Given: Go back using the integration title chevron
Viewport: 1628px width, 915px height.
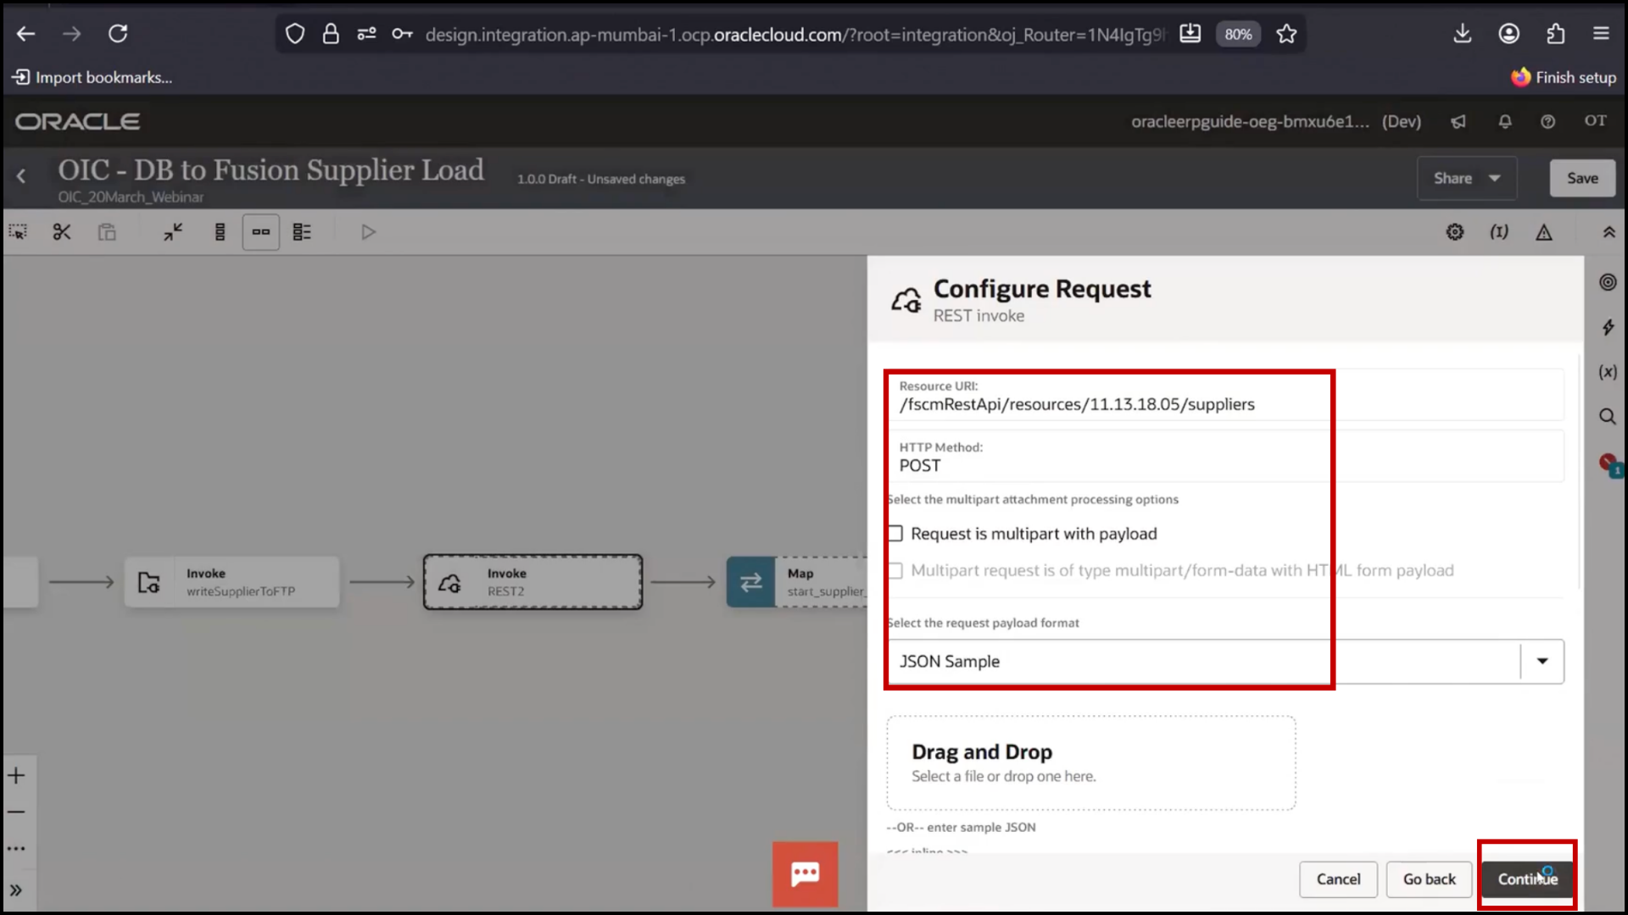Looking at the screenshot, I should pos(21,176).
